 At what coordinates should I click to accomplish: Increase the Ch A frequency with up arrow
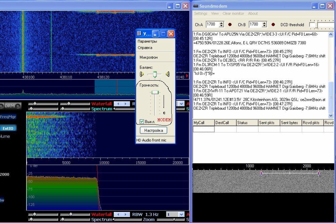(221, 23)
